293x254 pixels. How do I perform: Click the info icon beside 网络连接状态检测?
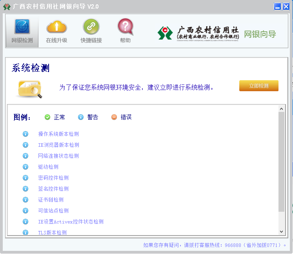[25, 156]
